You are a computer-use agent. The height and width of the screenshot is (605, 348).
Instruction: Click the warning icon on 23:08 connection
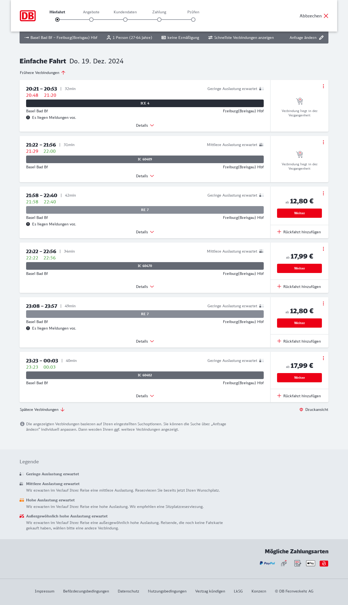(28, 328)
